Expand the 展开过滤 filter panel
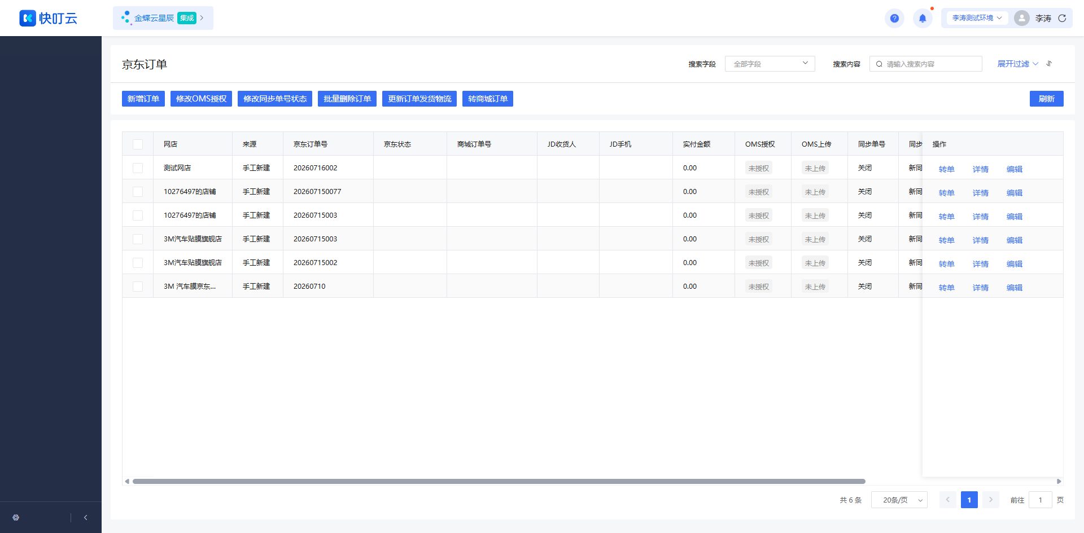The width and height of the screenshot is (1084, 533). [x=1017, y=64]
